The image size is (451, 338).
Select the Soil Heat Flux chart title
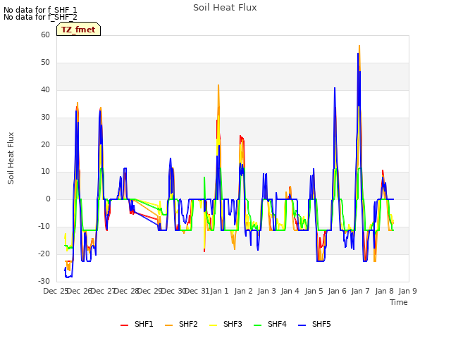[225, 8]
